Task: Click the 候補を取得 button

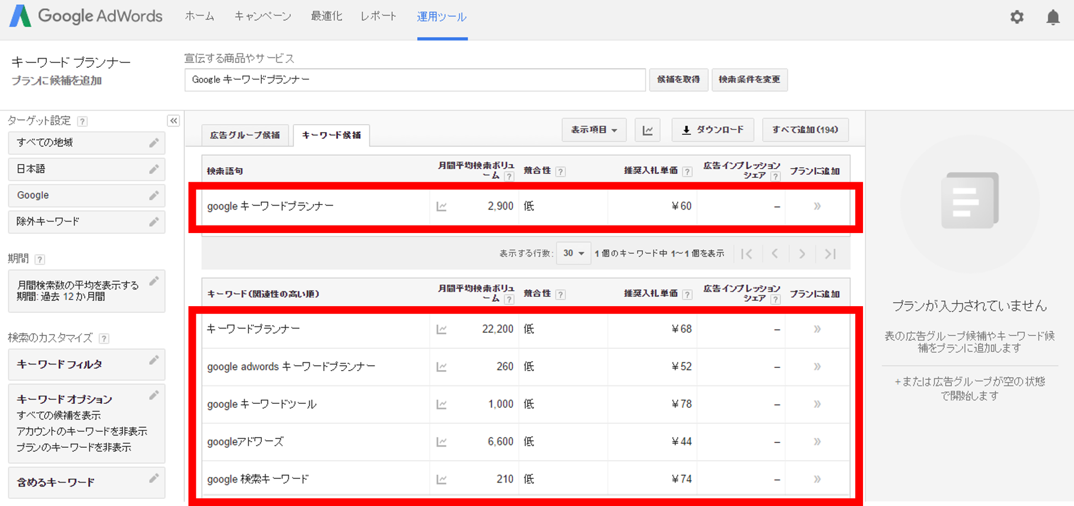Action: (x=679, y=80)
